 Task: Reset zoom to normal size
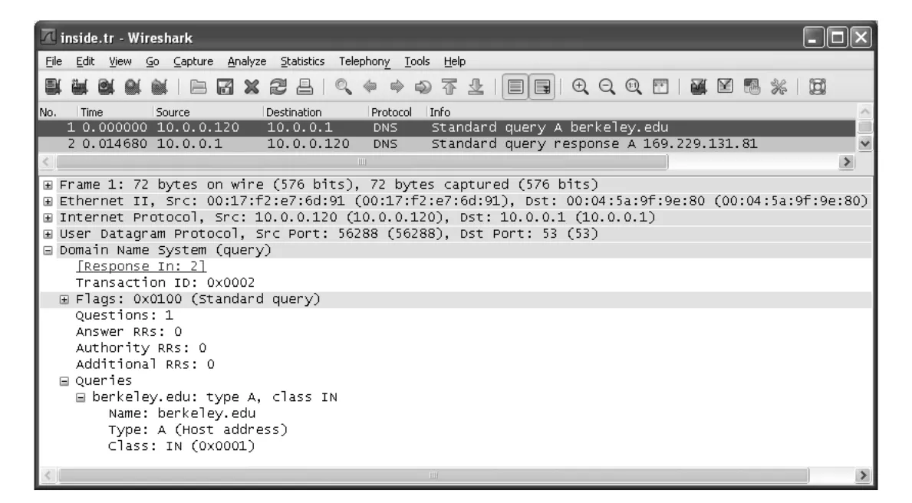point(634,87)
